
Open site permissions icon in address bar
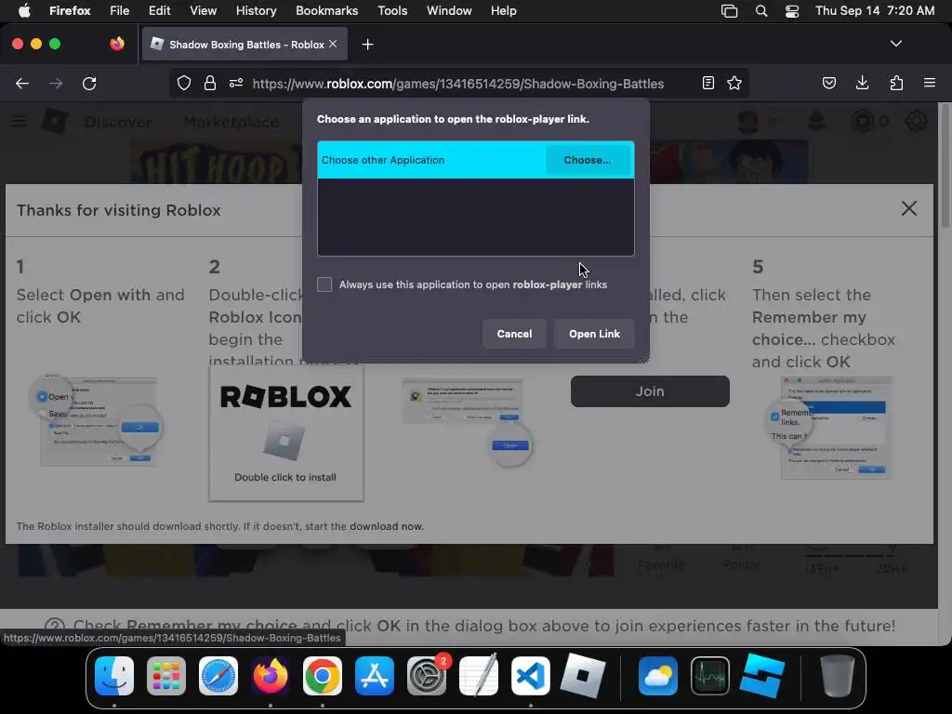(x=236, y=83)
